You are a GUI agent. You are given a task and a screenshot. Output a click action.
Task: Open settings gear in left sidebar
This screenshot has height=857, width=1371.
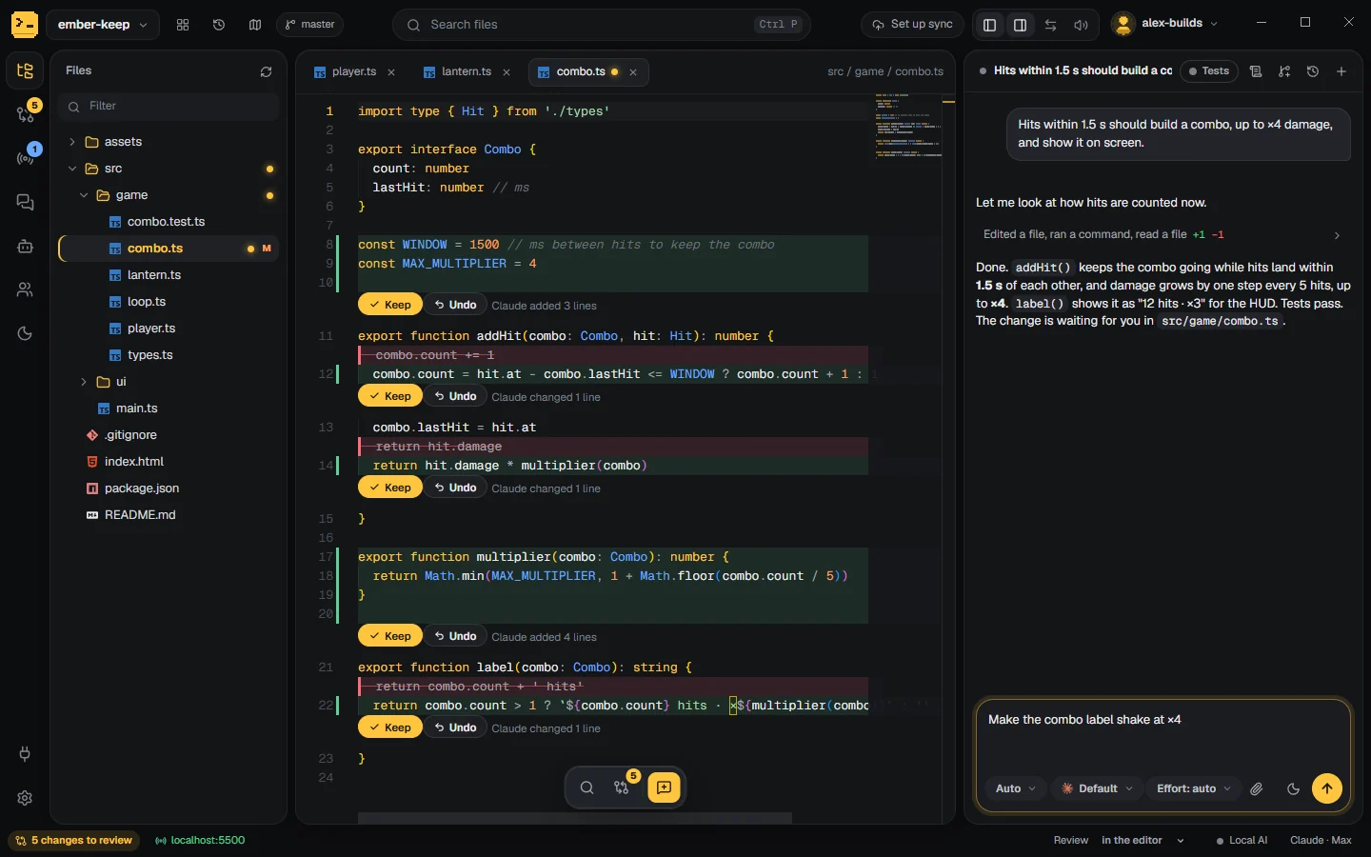(25, 798)
